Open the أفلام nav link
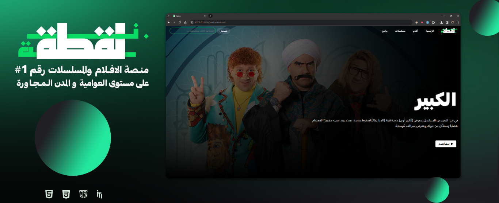 coord(415,31)
